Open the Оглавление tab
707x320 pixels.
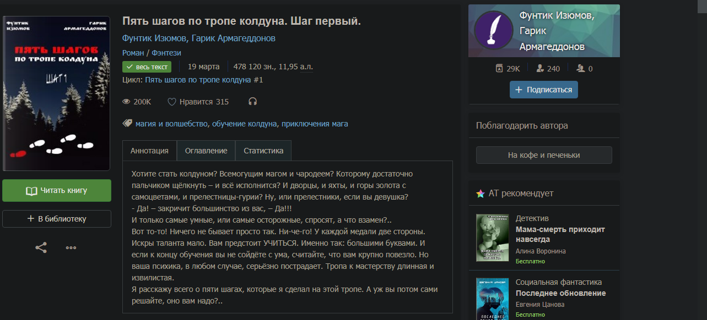[206, 151]
